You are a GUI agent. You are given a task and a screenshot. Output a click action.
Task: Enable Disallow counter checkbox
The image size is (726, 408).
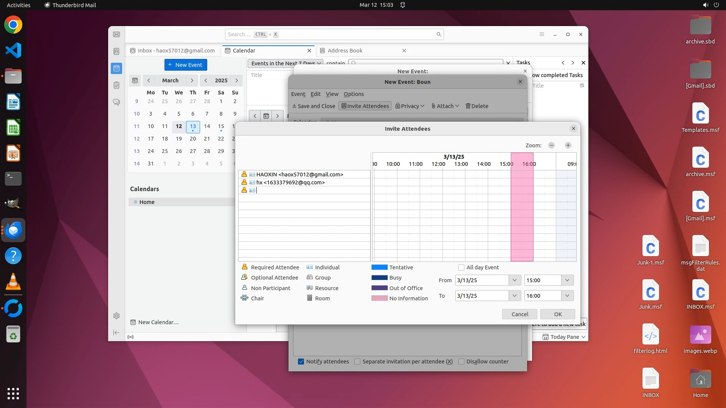click(x=461, y=362)
